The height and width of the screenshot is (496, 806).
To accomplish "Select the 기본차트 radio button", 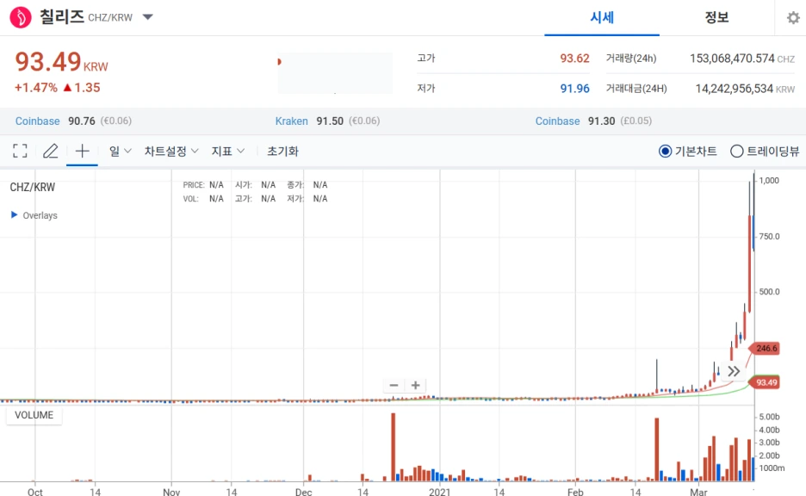I will (x=665, y=151).
